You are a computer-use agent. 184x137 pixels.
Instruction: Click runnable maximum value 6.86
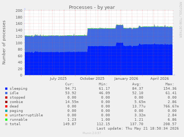tap(172, 120)
